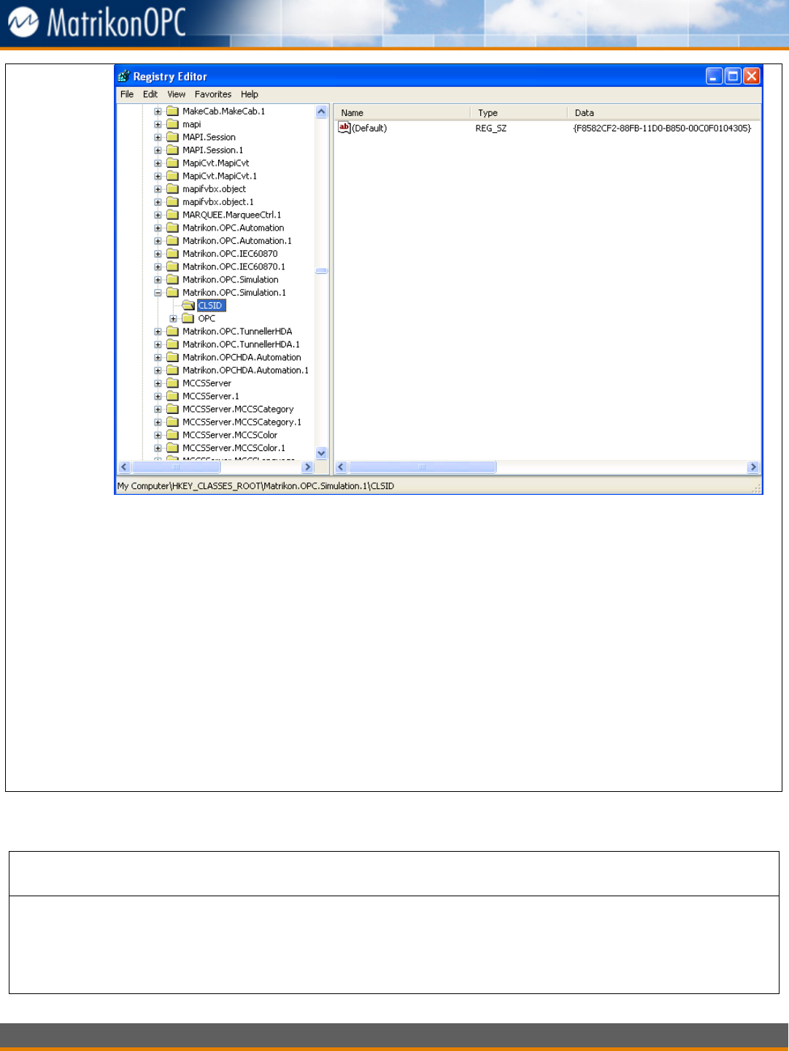Viewport: 789px width, 1051px height.
Task: Click folder icon of Matrikon.OPC.TunnellerHDA.1
Action: (172, 344)
